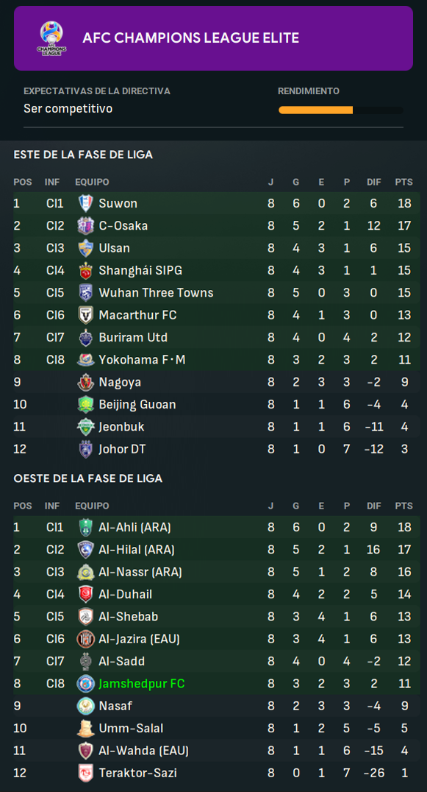
Task: Click the PTS column header in east table
Action: click(x=403, y=182)
